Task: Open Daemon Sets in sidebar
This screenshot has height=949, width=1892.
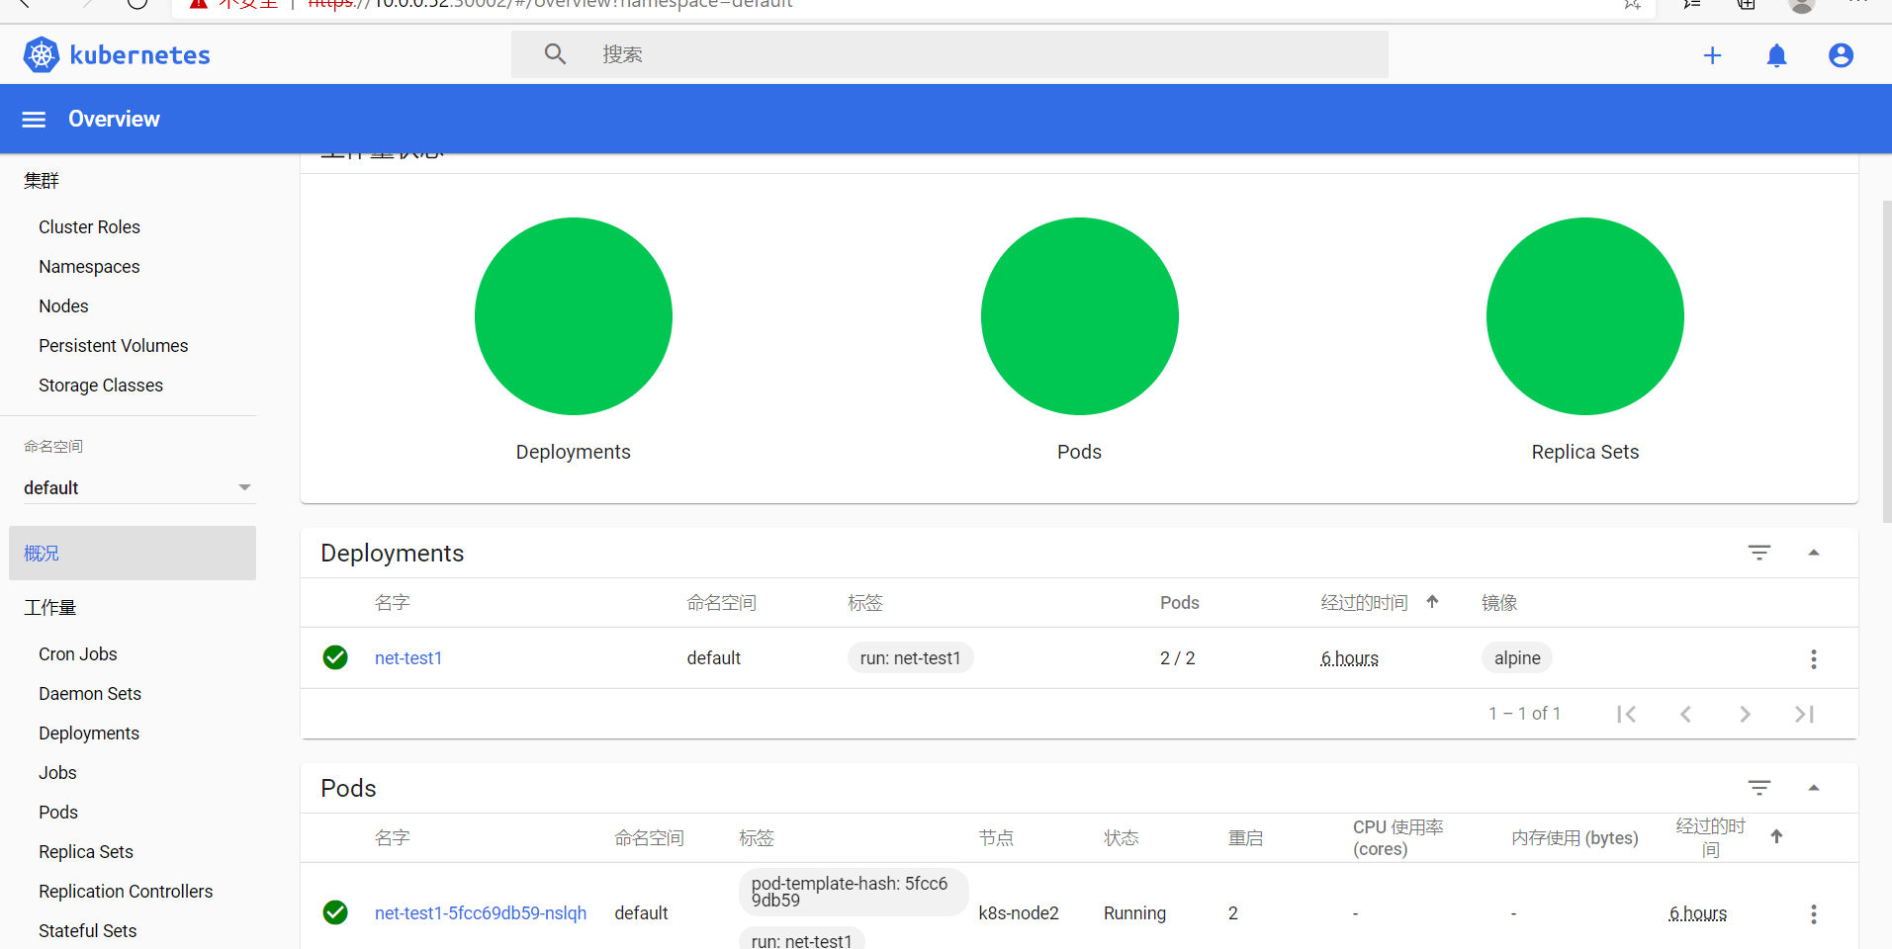Action: pos(90,694)
